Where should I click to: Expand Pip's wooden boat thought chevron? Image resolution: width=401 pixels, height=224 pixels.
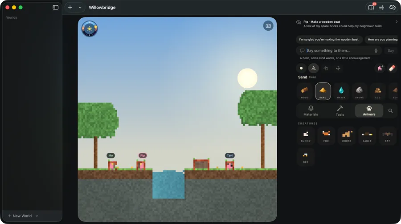(397, 22)
